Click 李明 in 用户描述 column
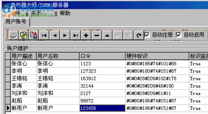 tap(23, 71)
